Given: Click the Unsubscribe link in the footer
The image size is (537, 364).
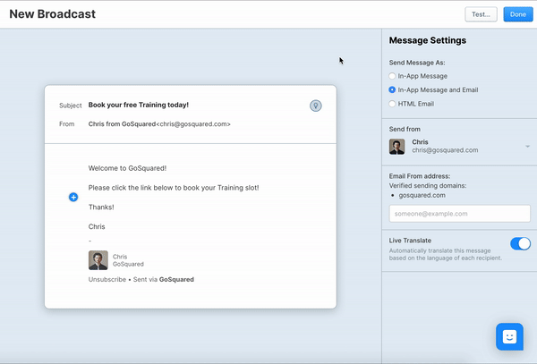Looking at the screenshot, I should point(107,280).
